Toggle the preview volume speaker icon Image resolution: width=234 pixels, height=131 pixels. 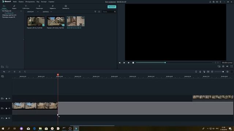(227, 66)
